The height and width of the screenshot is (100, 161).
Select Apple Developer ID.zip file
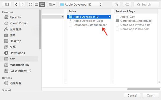pyautogui.click(x=89, y=21)
